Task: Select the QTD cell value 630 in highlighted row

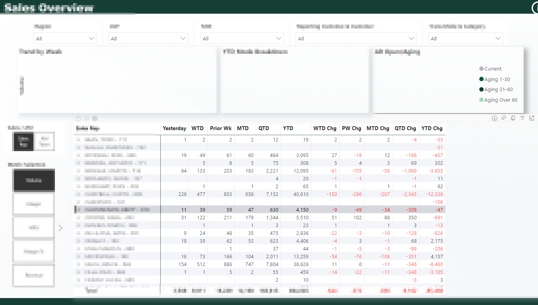Action: tap(274, 210)
